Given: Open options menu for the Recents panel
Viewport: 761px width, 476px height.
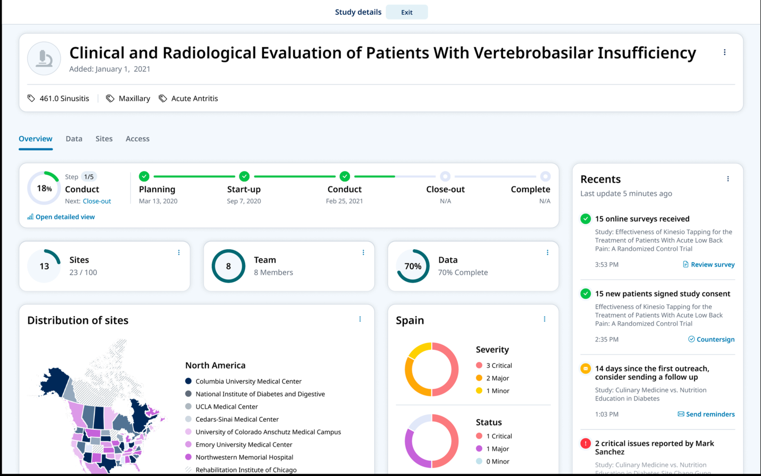Looking at the screenshot, I should [x=728, y=179].
